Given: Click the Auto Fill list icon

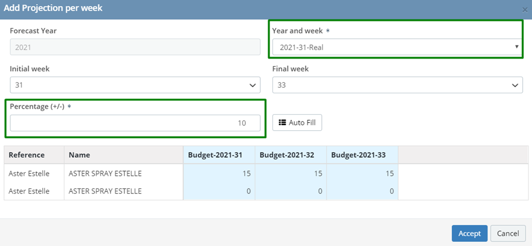Looking at the screenshot, I should [x=282, y=123].
